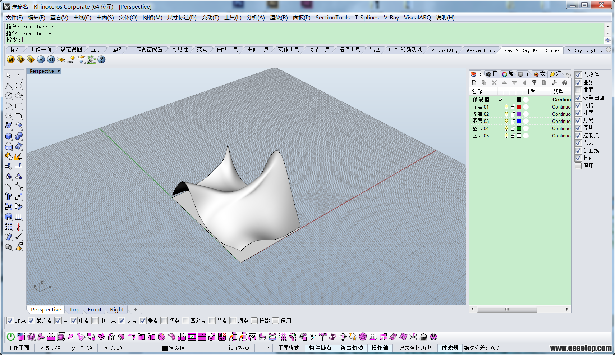This screenshot has height=355, width=615.
Task: Select the circle tool in left toolbar
Action: tap(9, 96)
